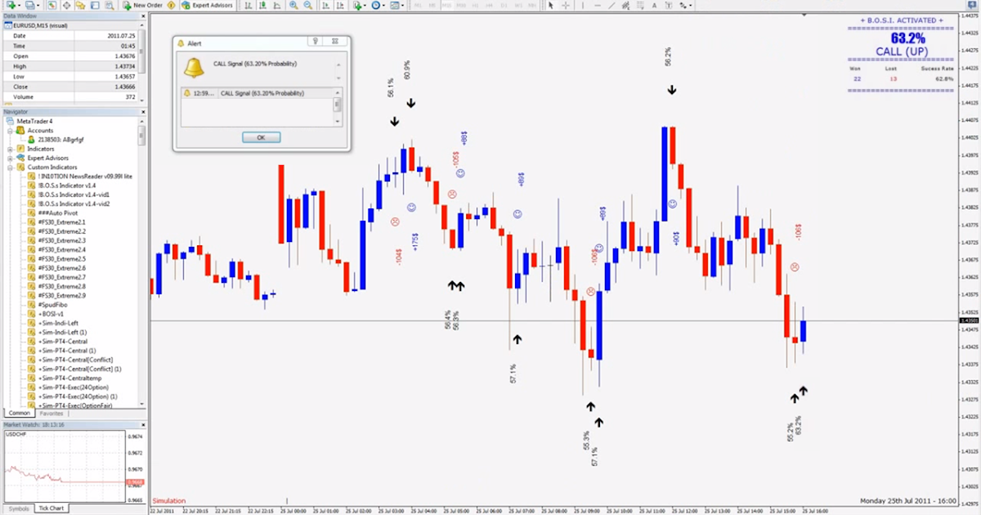Select +Sim-PT4-Central indicator
The image size is (981, 515).
click(62, 341)
